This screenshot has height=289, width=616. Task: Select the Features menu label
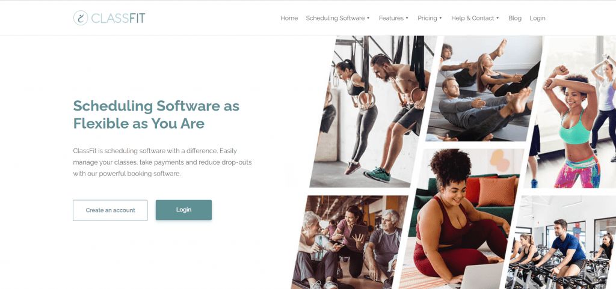point(391,18)
